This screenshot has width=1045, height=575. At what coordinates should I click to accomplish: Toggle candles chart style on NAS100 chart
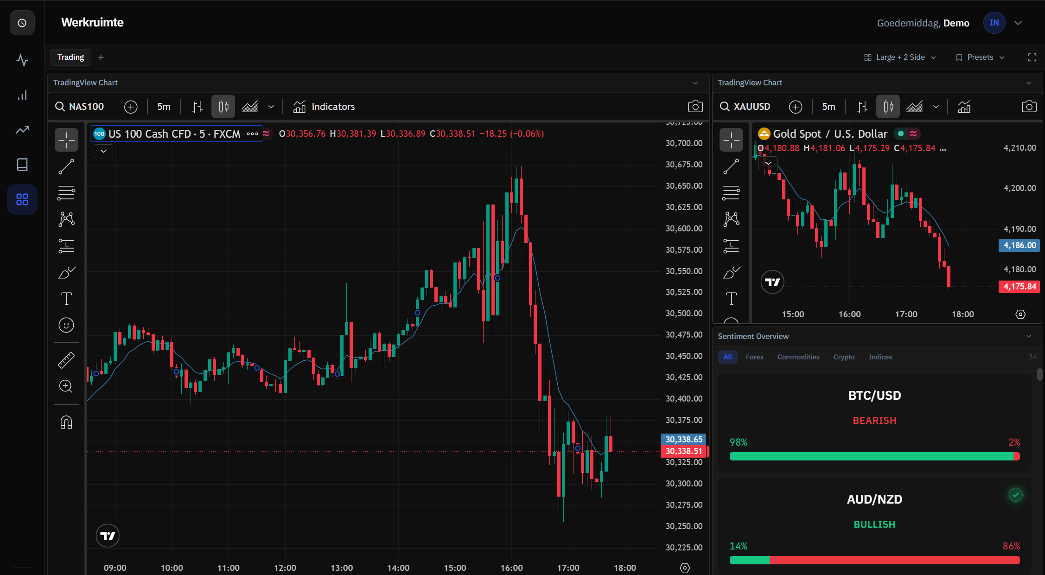coord(223,107)
